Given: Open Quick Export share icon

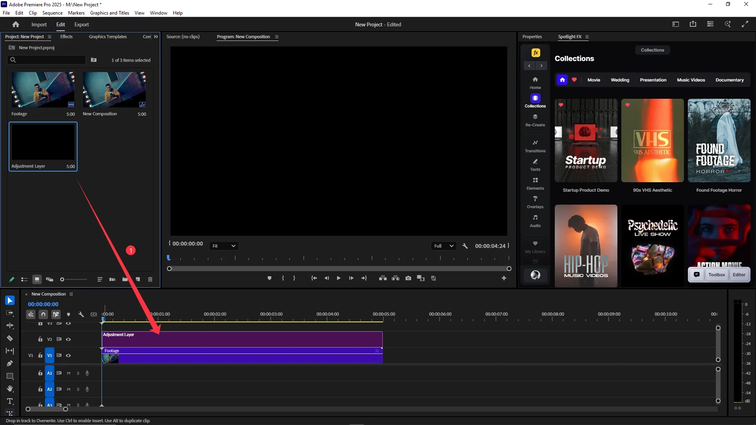Looking at the screenshot, I should [x=693, y=24].
